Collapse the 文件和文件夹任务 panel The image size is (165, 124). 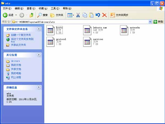point(39,29)
